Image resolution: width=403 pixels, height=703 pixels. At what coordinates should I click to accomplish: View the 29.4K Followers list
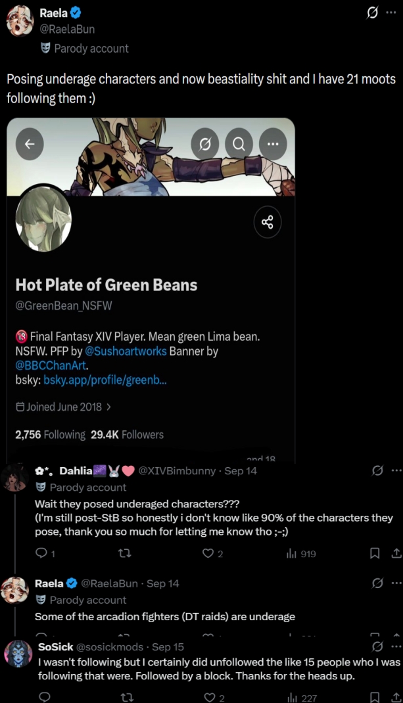pos(127,434)
